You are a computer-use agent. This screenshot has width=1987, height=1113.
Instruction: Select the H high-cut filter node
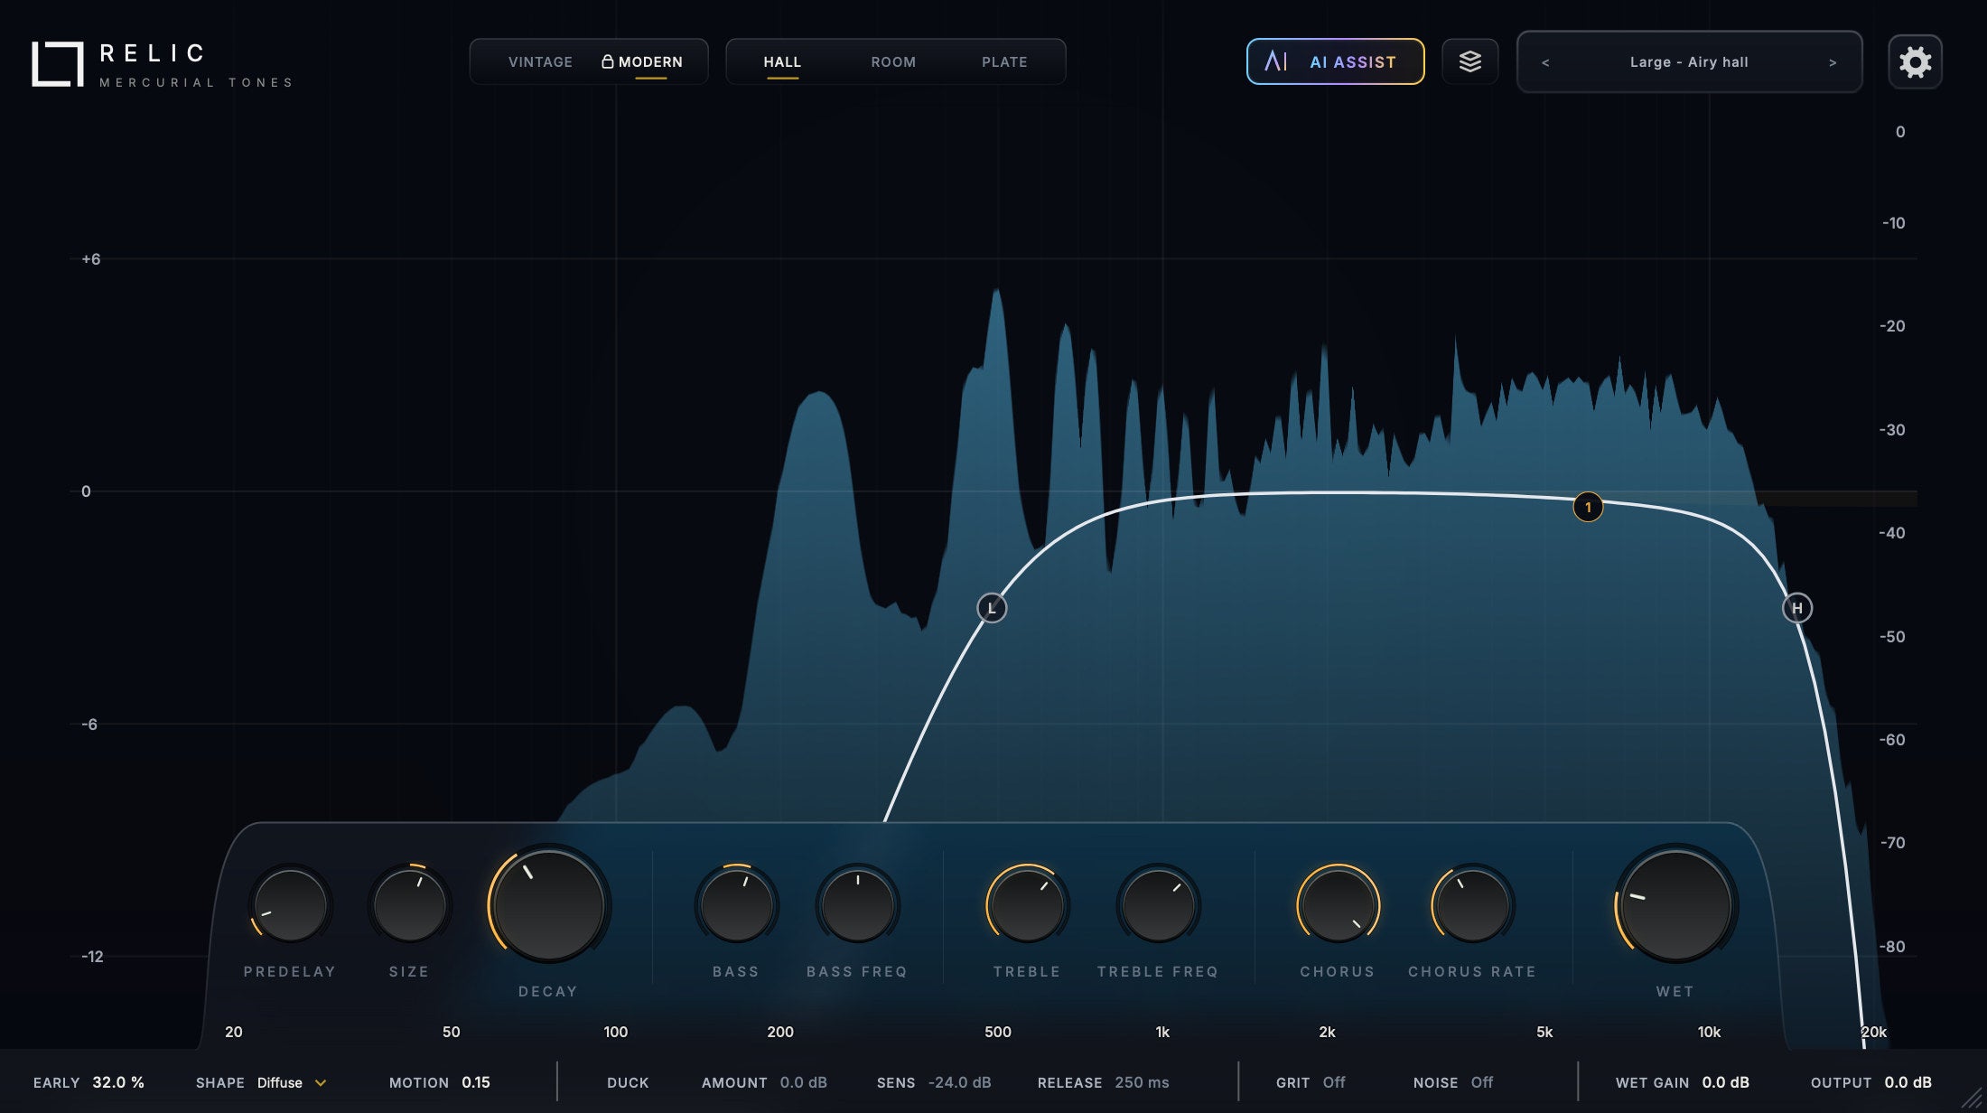pyautogui.click(x=1797, y=608)
